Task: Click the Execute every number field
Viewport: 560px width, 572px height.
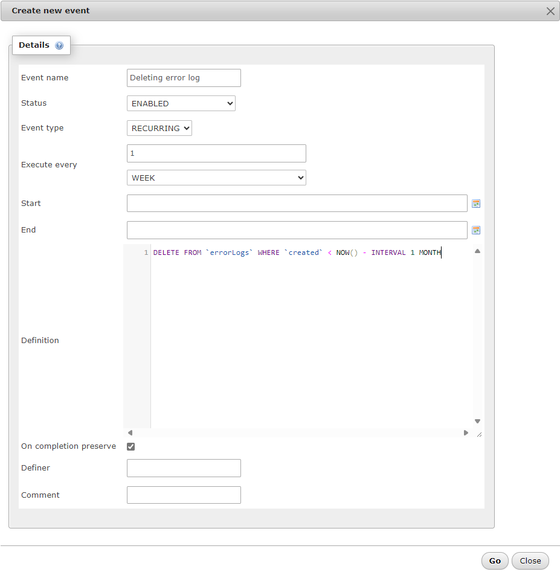Action: point(216,153)
